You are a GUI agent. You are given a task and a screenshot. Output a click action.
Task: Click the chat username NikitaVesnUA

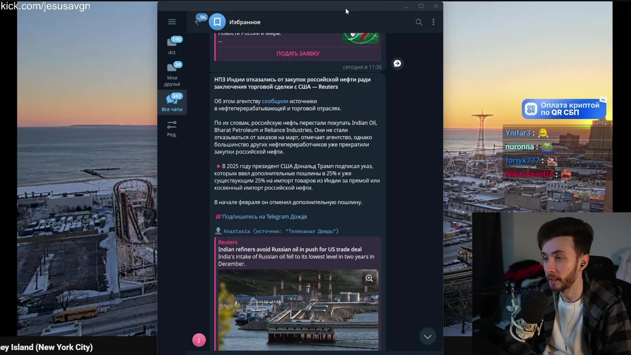[x=529, y=175]
